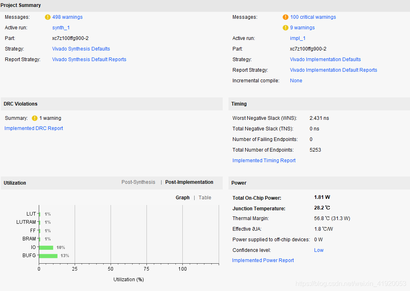
Task: Open the impl_1 active run
Action: click(x=297, y=38)
